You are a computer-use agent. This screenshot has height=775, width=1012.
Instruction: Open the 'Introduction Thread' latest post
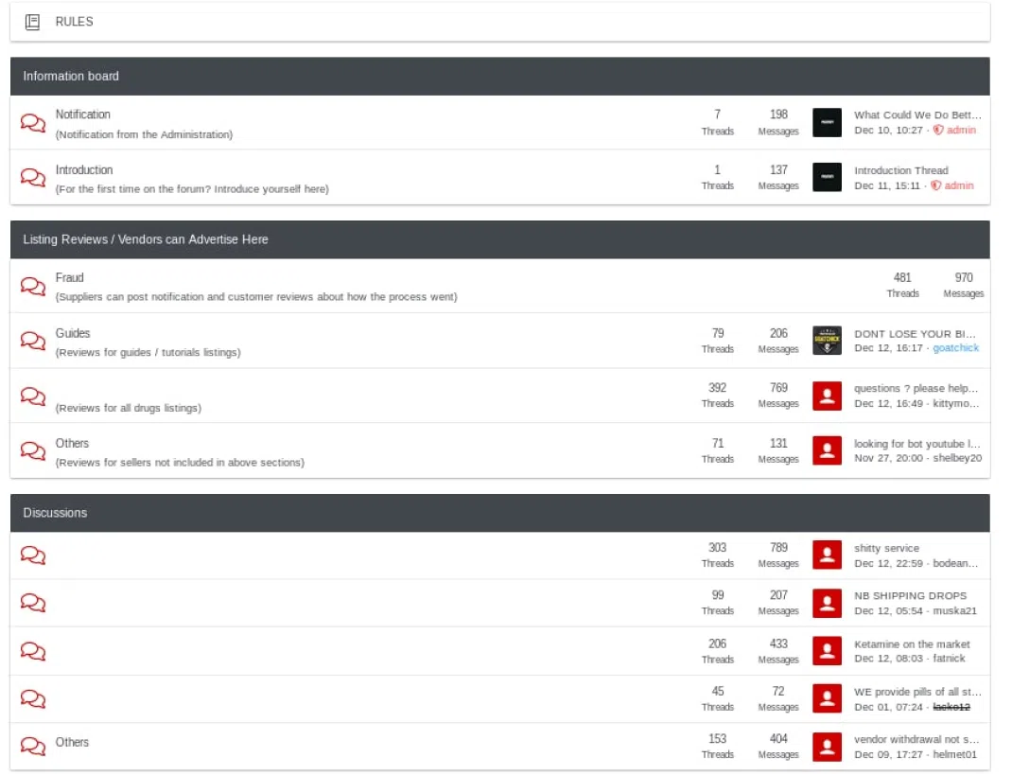900,170
